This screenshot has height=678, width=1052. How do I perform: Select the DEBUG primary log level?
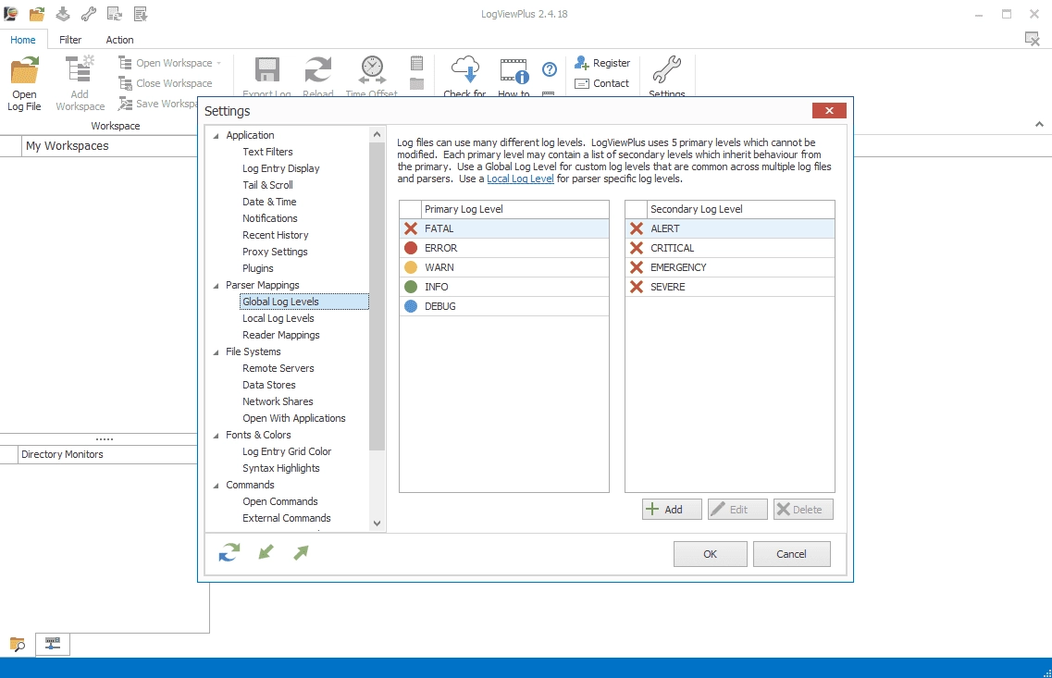click(x=504, y=306)
